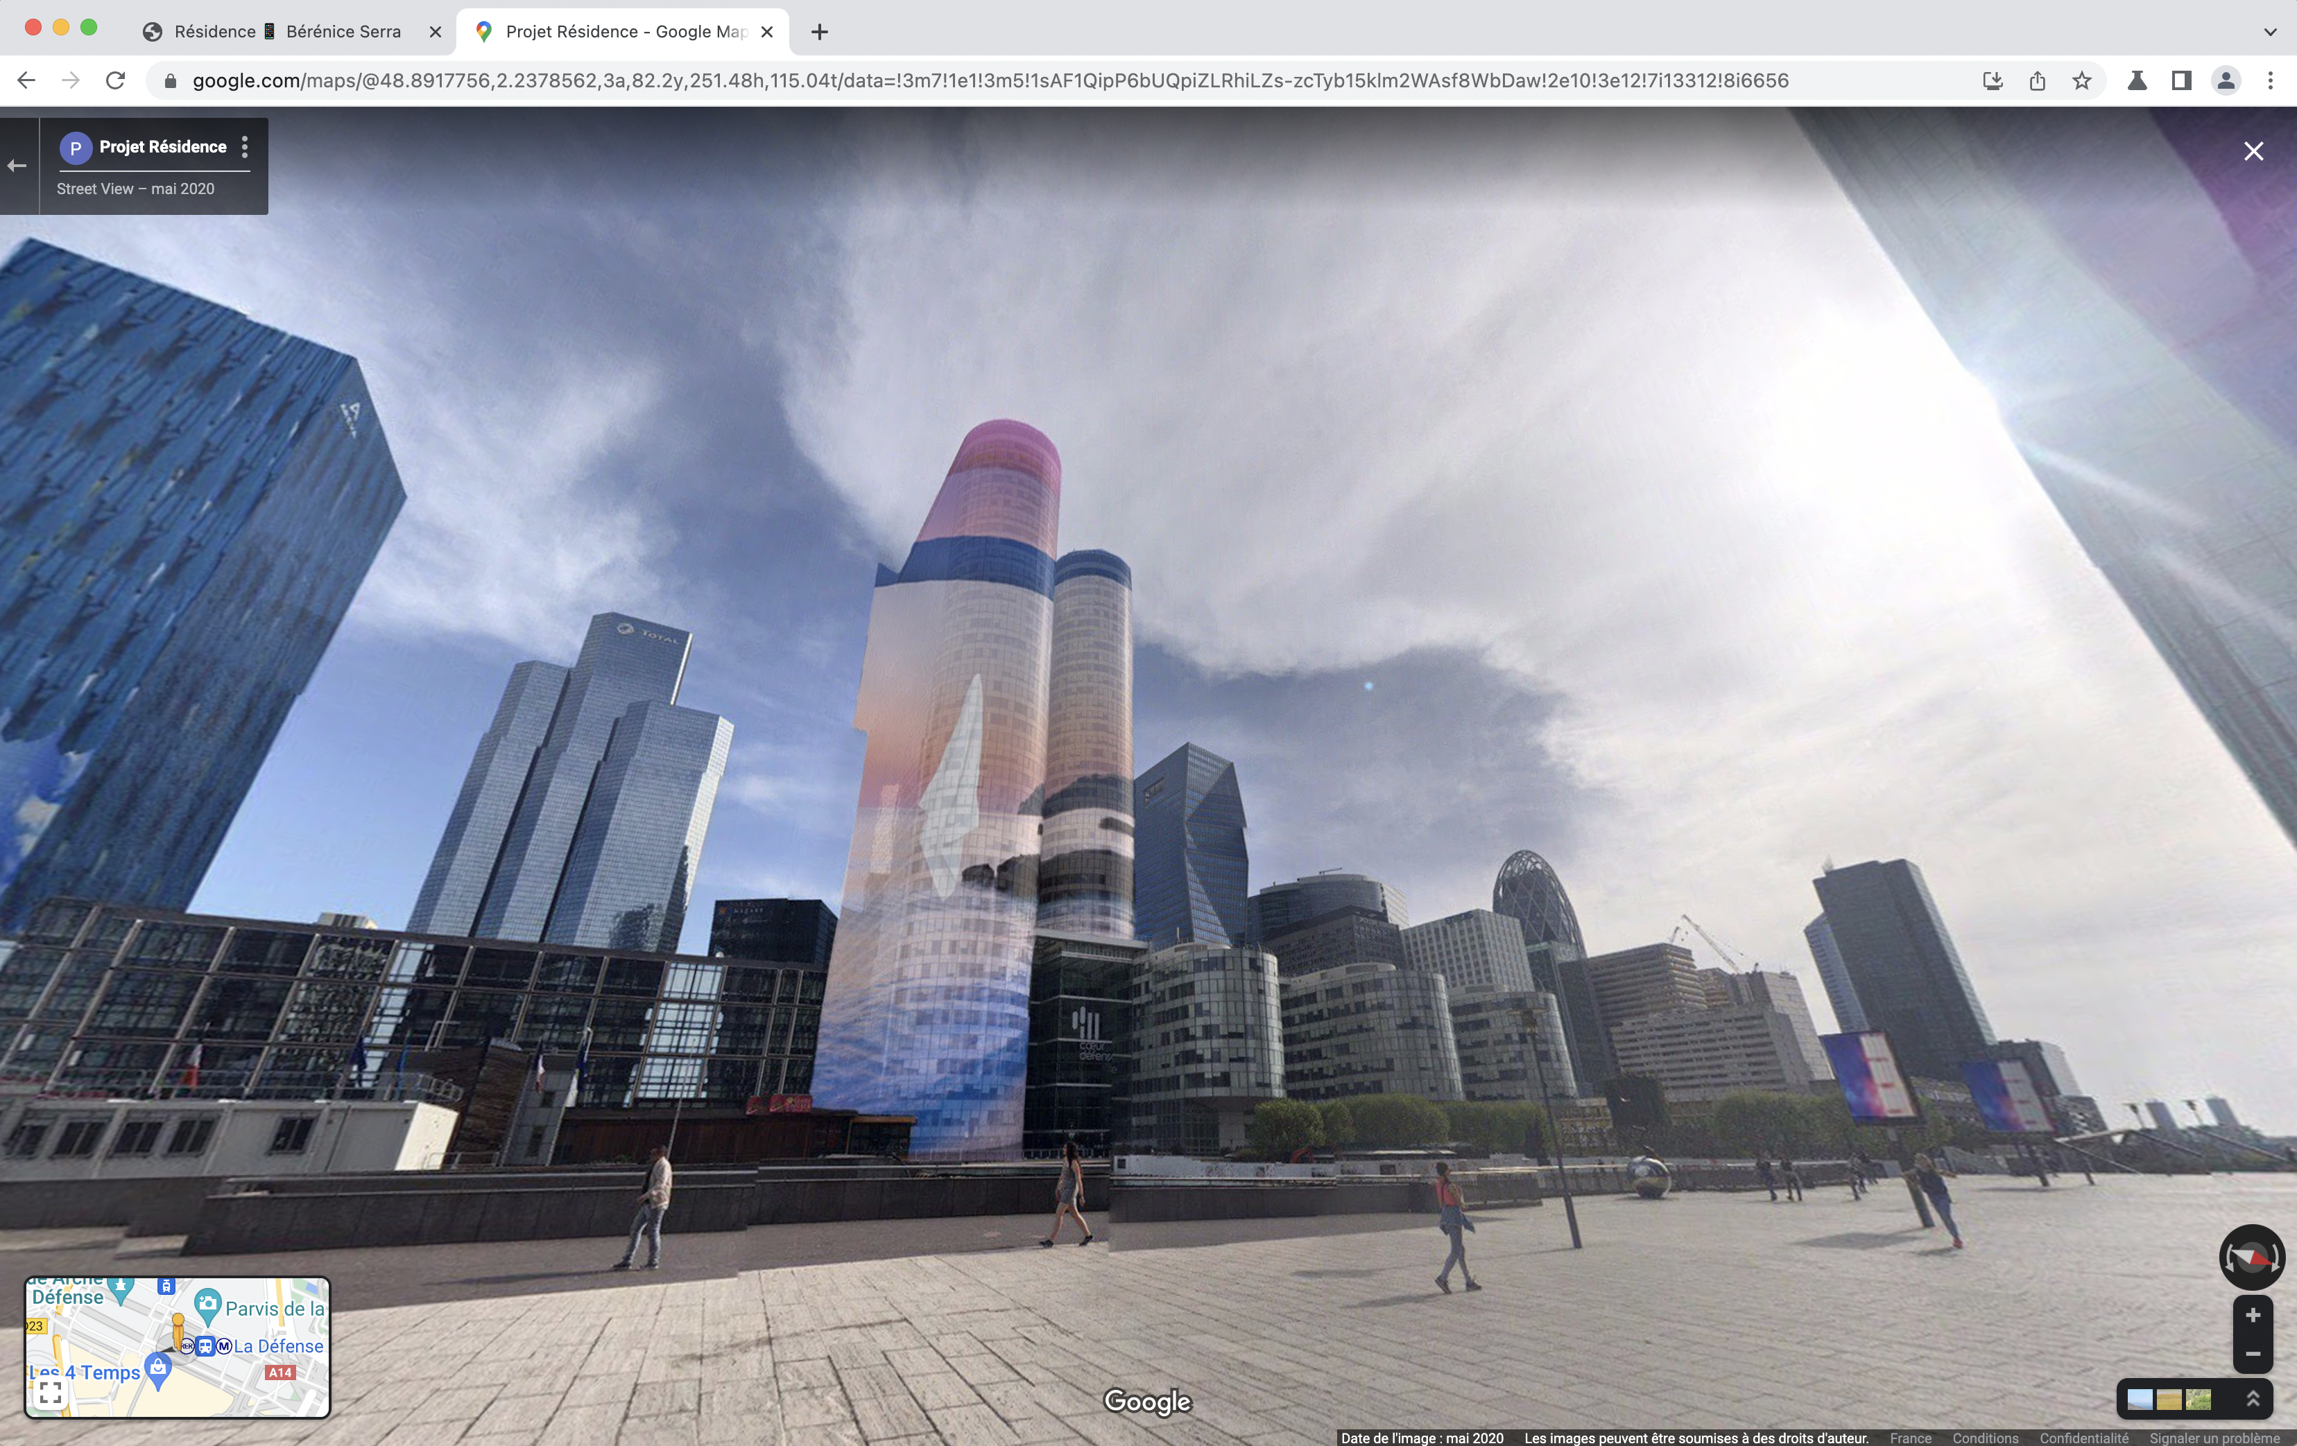Open the Chrome Labs flask icon
This screenshot has height=1446, width=2297.
(2137, 81)
